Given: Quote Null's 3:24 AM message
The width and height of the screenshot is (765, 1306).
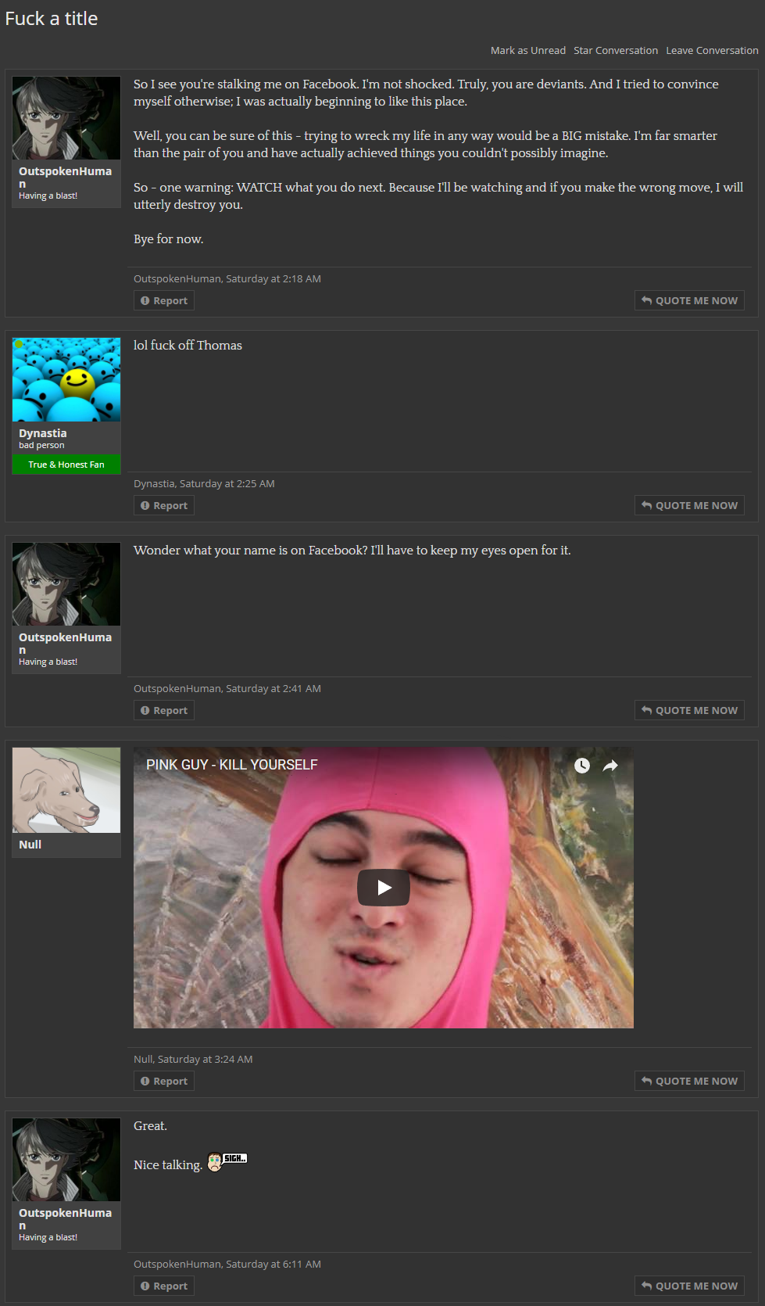Looking at the screenshot, I should [x=689, y=1081].
